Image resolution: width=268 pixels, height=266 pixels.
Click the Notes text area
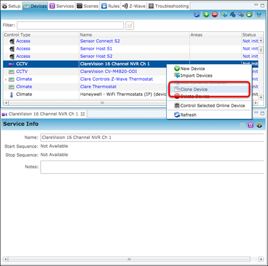pos(152,167)
